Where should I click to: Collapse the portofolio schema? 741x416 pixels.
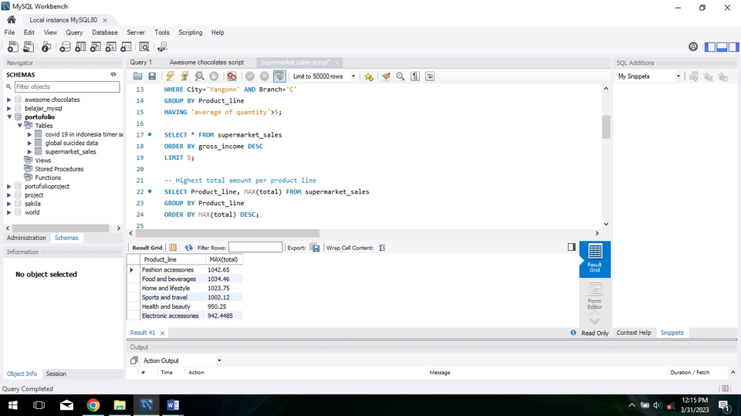[x=9, y=117]
